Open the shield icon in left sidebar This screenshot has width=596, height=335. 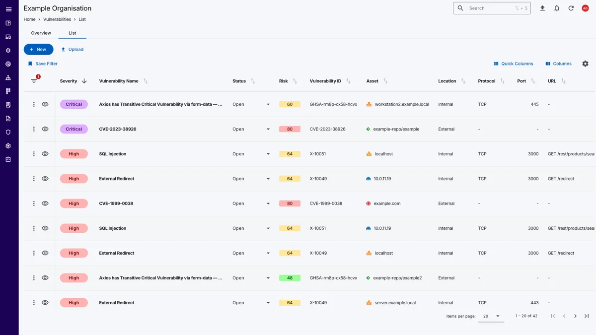click(x=8, y=133)
